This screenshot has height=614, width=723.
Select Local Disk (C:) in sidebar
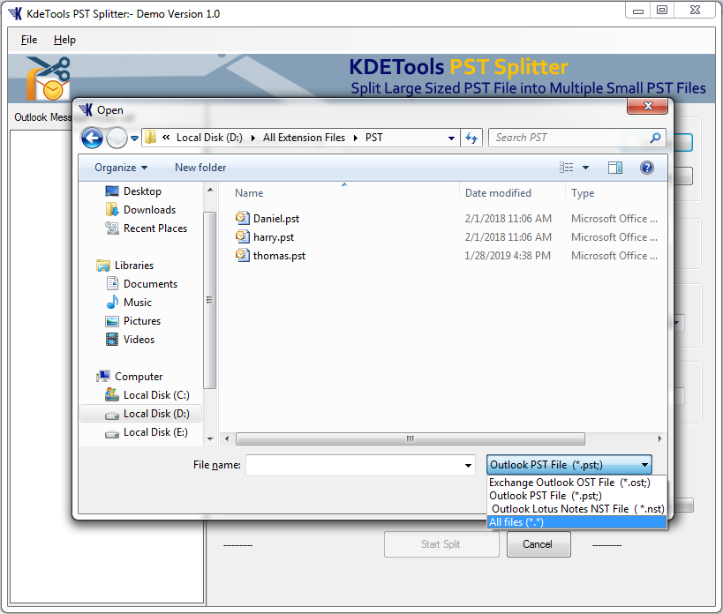click(x=159, y=394)
